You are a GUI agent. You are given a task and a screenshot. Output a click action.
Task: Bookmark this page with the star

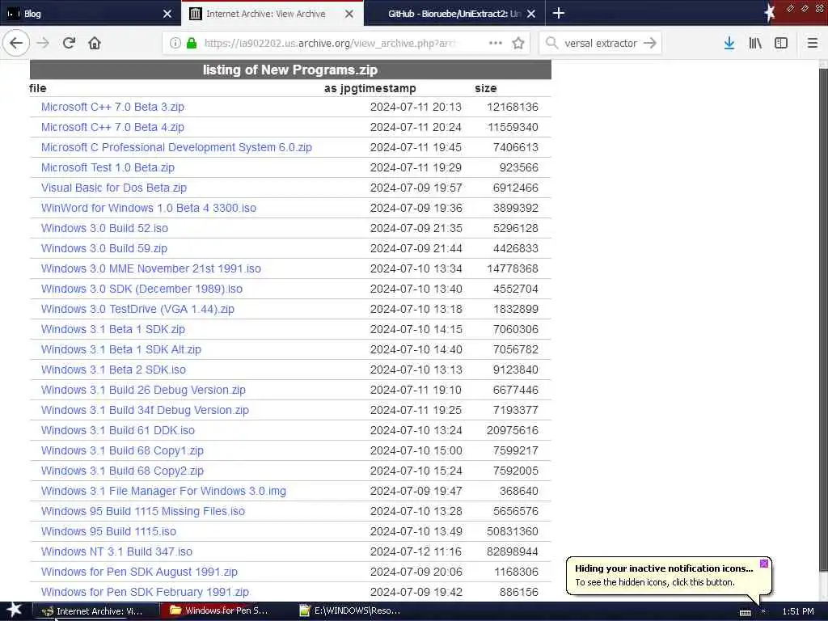pyautogui.click(x=518, y=43)
